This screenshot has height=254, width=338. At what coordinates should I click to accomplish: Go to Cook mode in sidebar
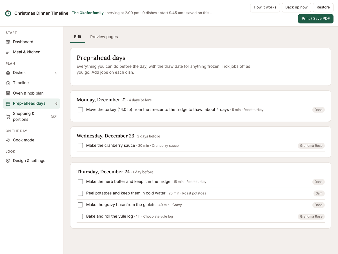click(32, 140)
